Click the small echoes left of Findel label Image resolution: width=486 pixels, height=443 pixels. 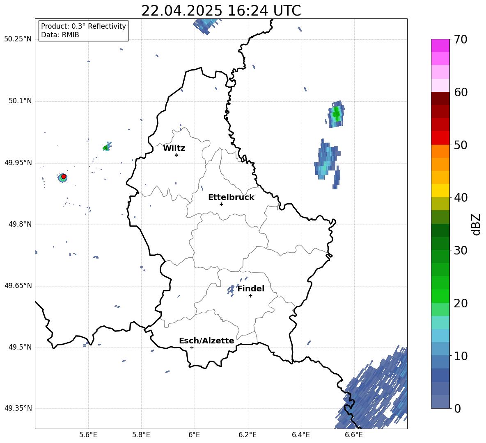coord(231,290)
